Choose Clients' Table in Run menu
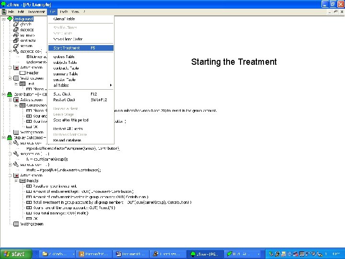 [x=81, y=19]
